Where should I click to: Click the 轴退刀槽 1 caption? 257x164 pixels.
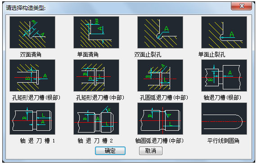click(x=37, y=141)
